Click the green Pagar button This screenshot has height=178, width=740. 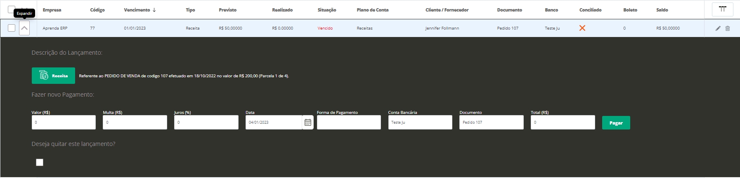click(x=616, y=123)
